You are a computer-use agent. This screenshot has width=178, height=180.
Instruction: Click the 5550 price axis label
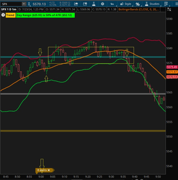[169, 136]
